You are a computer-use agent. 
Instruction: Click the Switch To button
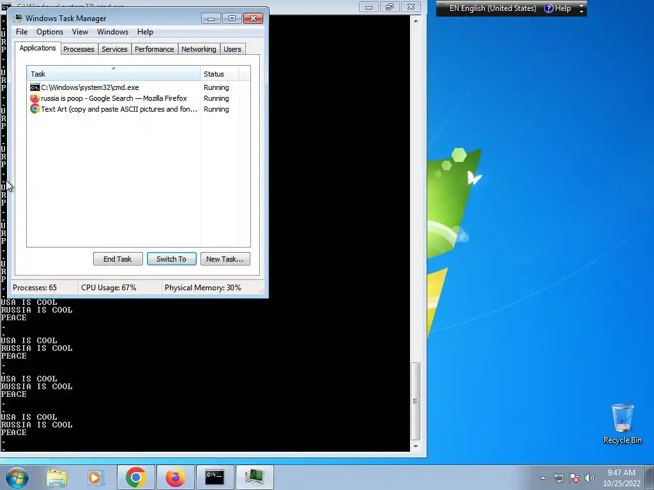pos(171,259)
